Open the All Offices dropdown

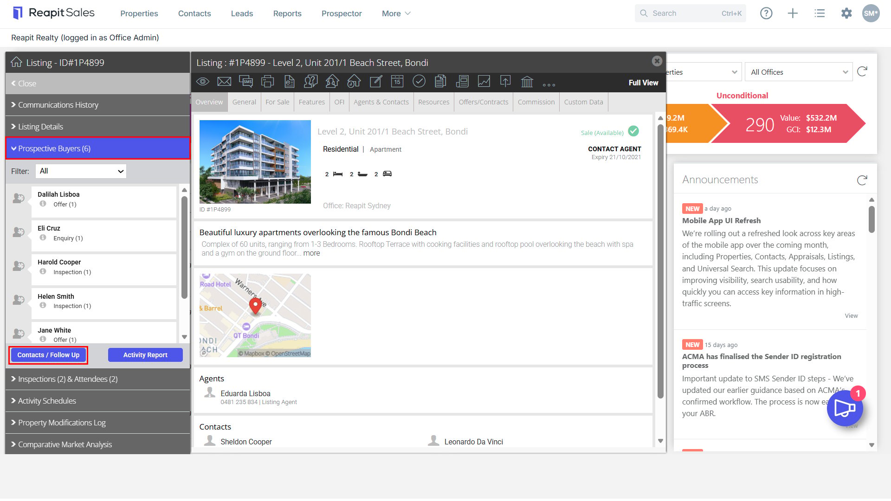click(799, 72)
